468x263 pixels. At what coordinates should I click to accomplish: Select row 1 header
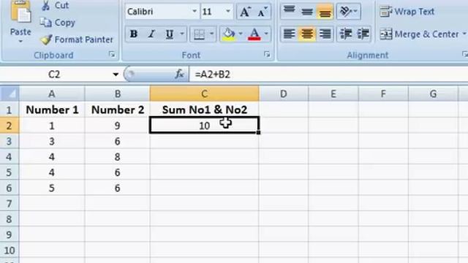[10, 110]
